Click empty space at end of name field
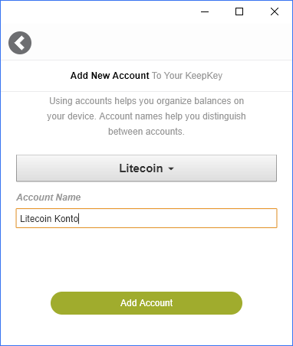The height and width of the screenshot is (346, 293). pos(179,218)
